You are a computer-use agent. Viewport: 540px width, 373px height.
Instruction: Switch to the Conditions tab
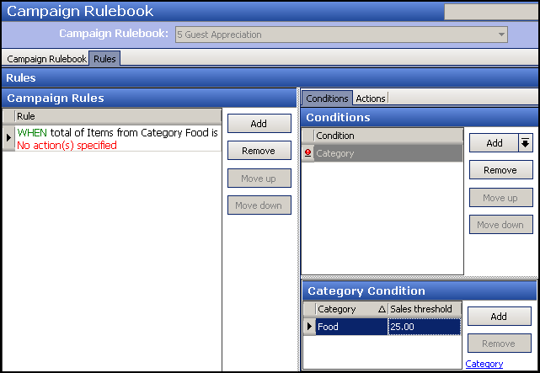327,99
